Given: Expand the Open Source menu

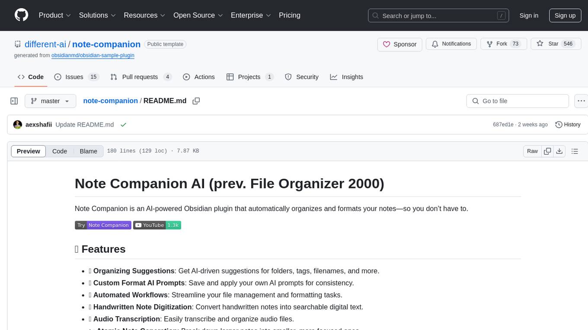Looking at the screenshot, I should 198,15.
